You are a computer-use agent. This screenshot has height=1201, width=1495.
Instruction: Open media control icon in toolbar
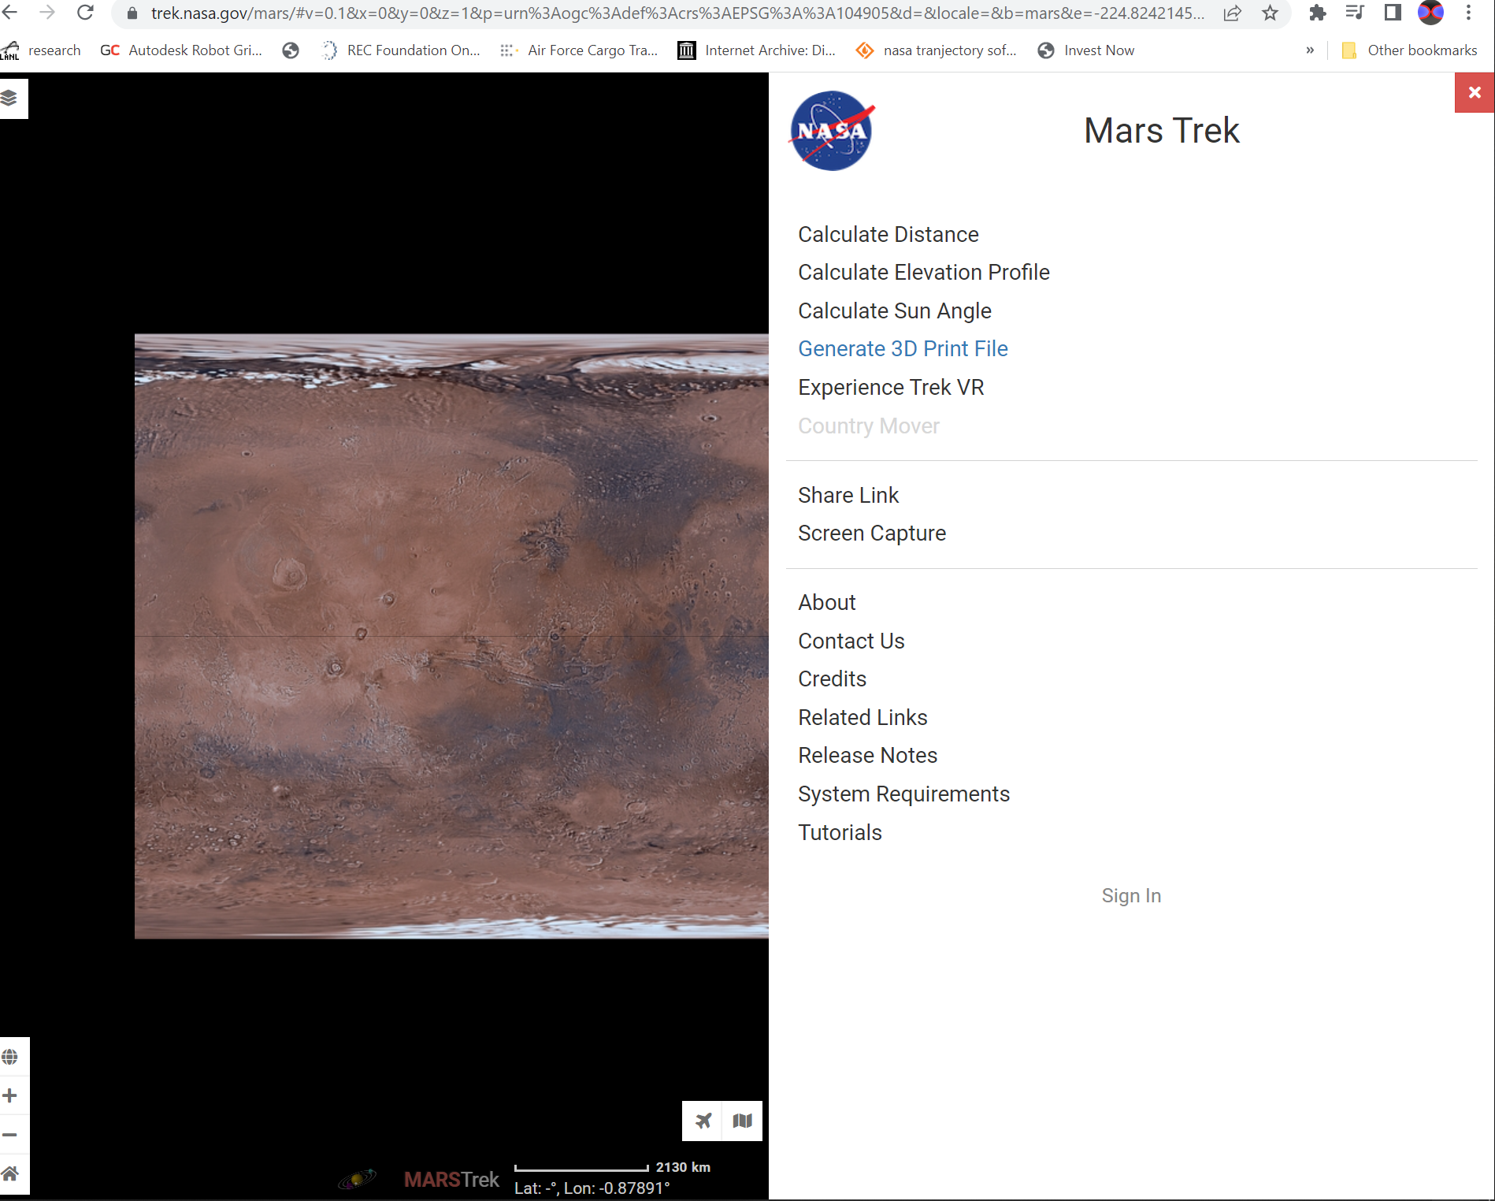1355,13
